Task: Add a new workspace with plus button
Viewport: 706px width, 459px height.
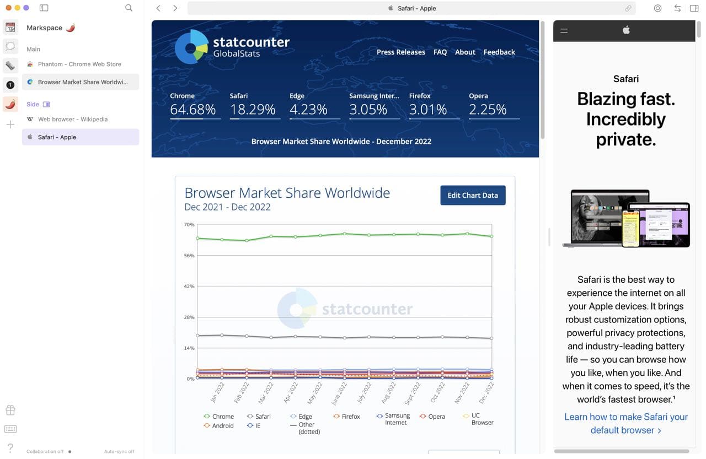Action: point(10,125)
